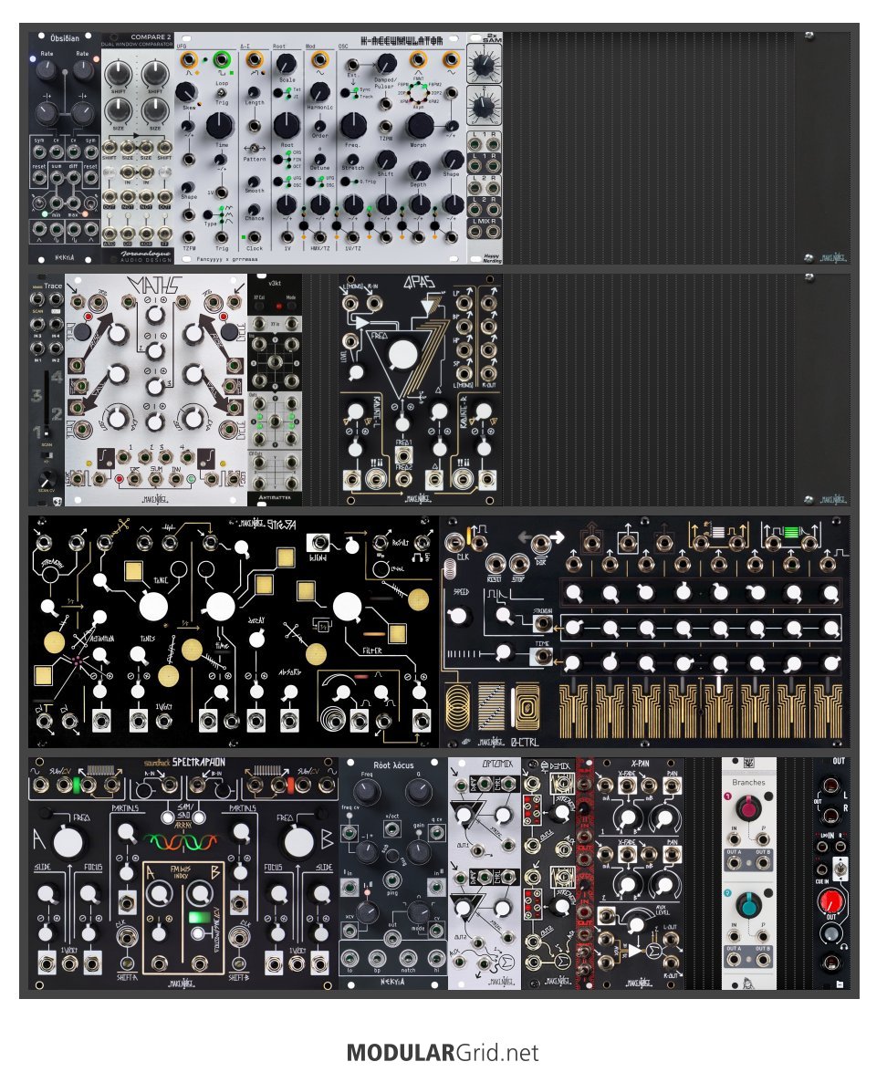Click the X-Accumulator module title
The height and width of the screenshot is (1072, 887).
tap(401, 40)
